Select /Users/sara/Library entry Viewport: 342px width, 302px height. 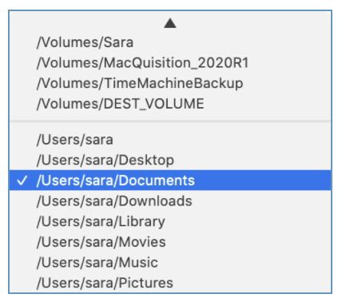tap(170, 221)
